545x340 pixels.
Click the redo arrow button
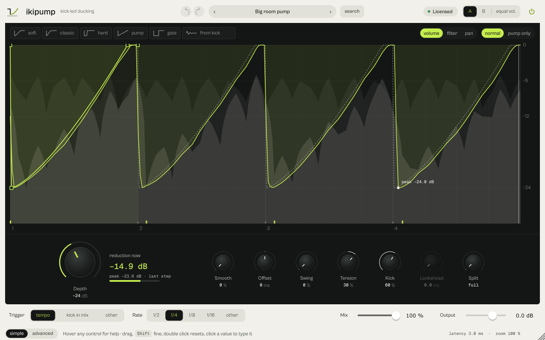point(199,11)
